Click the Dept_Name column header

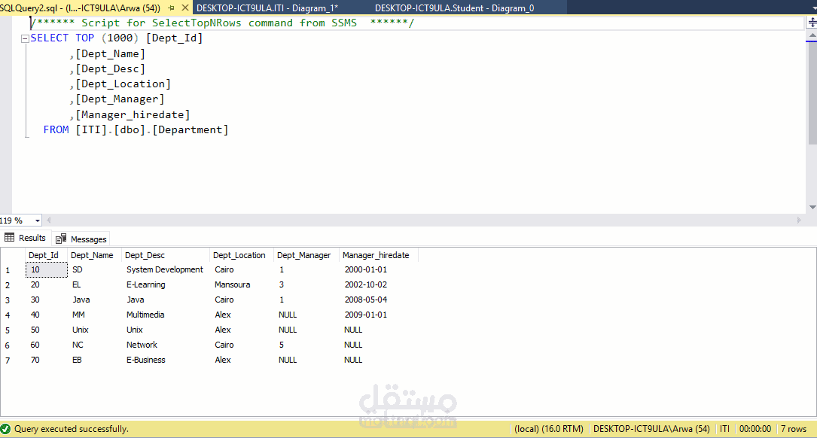(92, 255)
